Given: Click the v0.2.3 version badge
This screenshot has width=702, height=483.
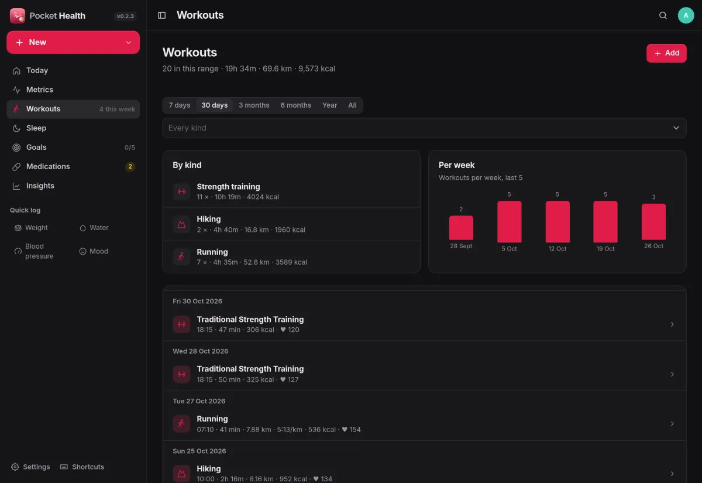Looking at the screenshot, I should pyautogui.click(x=125, y=16).
